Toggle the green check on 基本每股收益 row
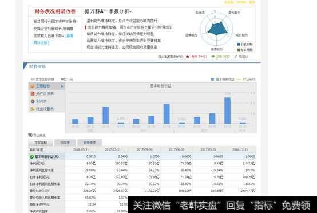This screenshot has width=317, height=213. [31, 156]
